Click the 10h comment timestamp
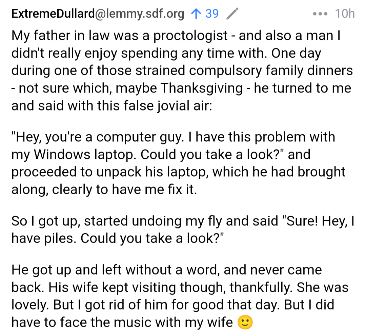 click(x=345, y=14)
